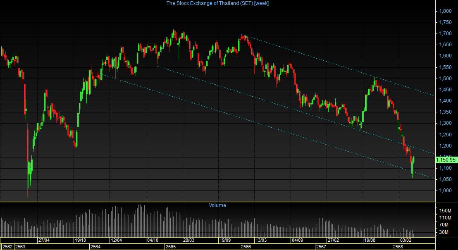Viewport: 458px width, 250px height.
Task: Click the 70M volume axis label
Action: click(x=444, y=225)
